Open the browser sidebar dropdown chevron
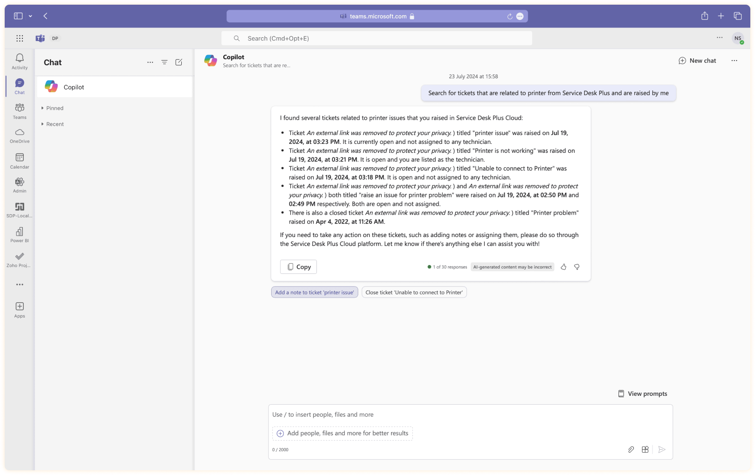This screenshot has height=475, width=755. 30,16
